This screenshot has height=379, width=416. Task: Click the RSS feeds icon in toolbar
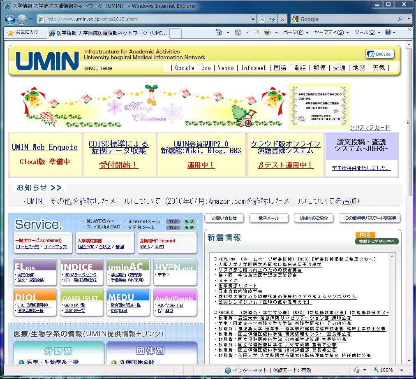point(238,33)
